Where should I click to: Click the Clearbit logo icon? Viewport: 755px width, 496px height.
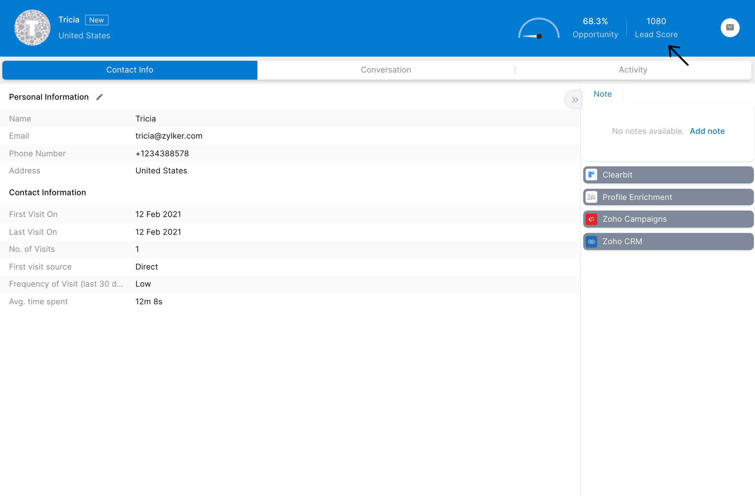click(591, 175)
